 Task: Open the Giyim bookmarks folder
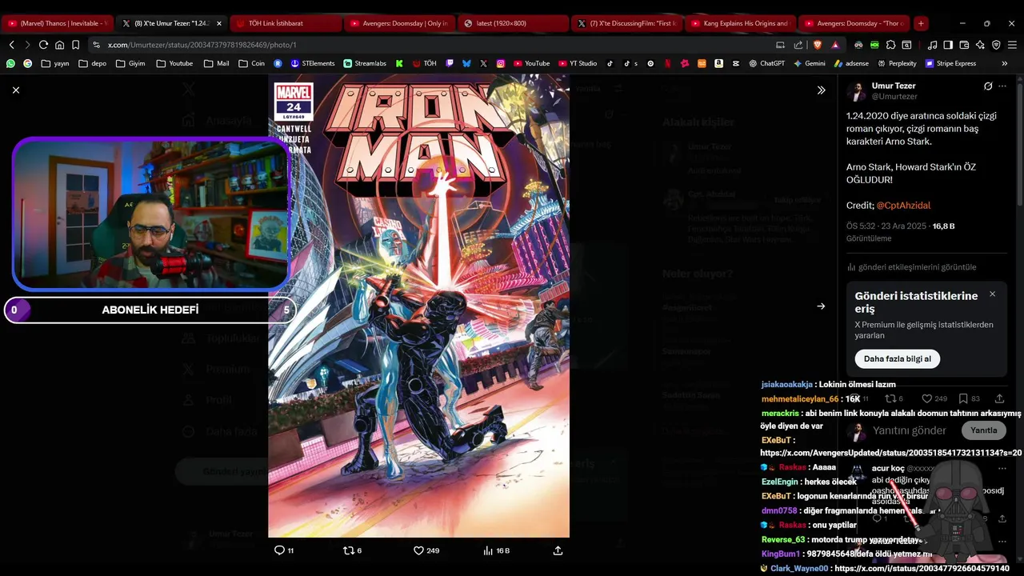coord(130,63)
